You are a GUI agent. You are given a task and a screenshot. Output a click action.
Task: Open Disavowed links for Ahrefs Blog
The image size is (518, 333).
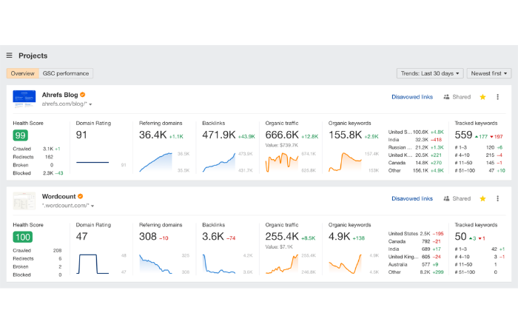(412, 97)
